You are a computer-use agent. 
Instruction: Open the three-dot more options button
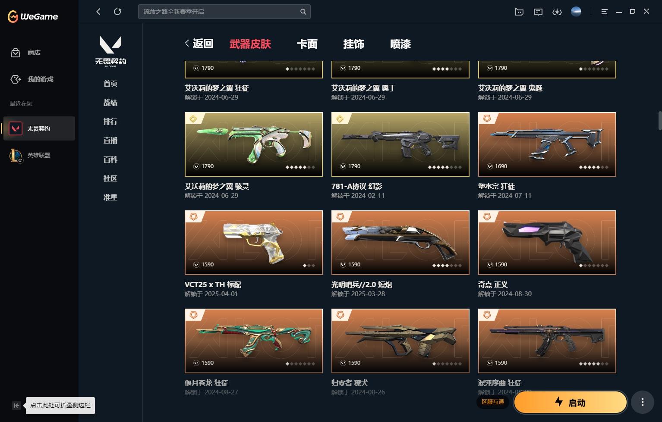point(642,402)
